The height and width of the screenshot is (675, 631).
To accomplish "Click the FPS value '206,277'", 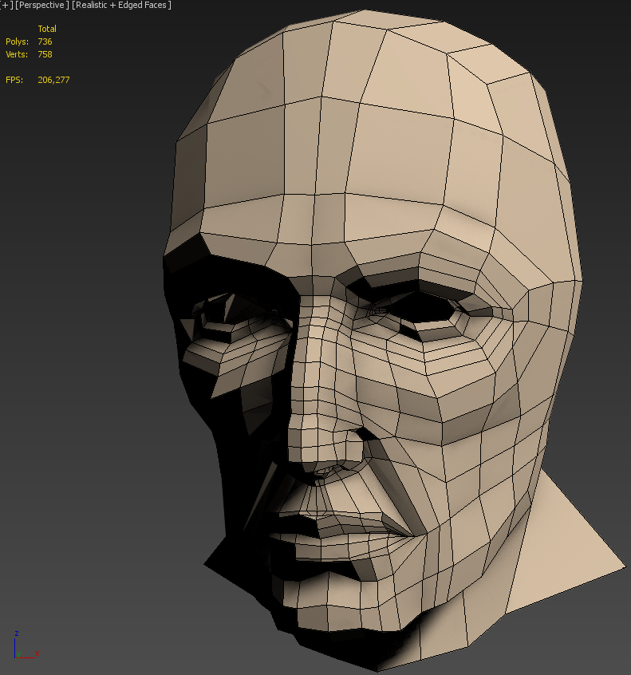I will [x=53, y=80].
